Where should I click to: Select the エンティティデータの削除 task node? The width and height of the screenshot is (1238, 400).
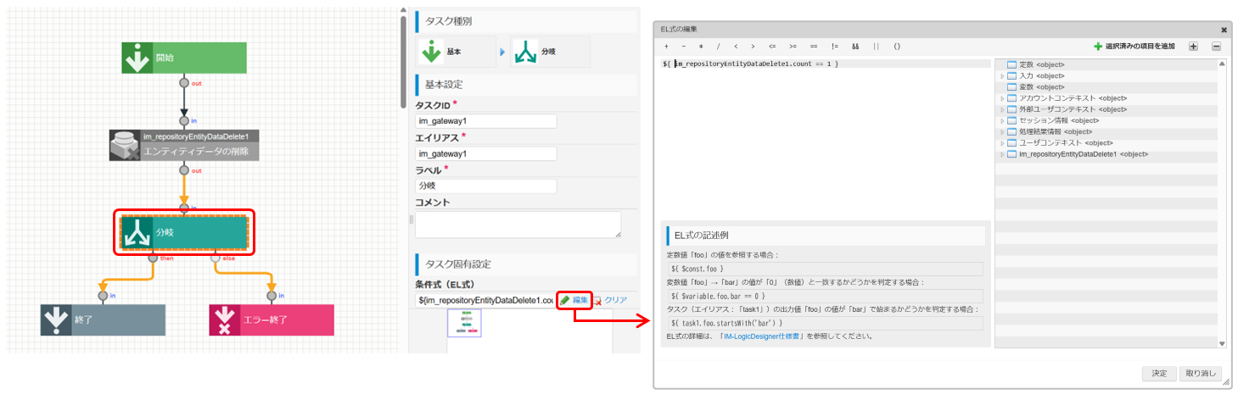(x=183, y=145)
